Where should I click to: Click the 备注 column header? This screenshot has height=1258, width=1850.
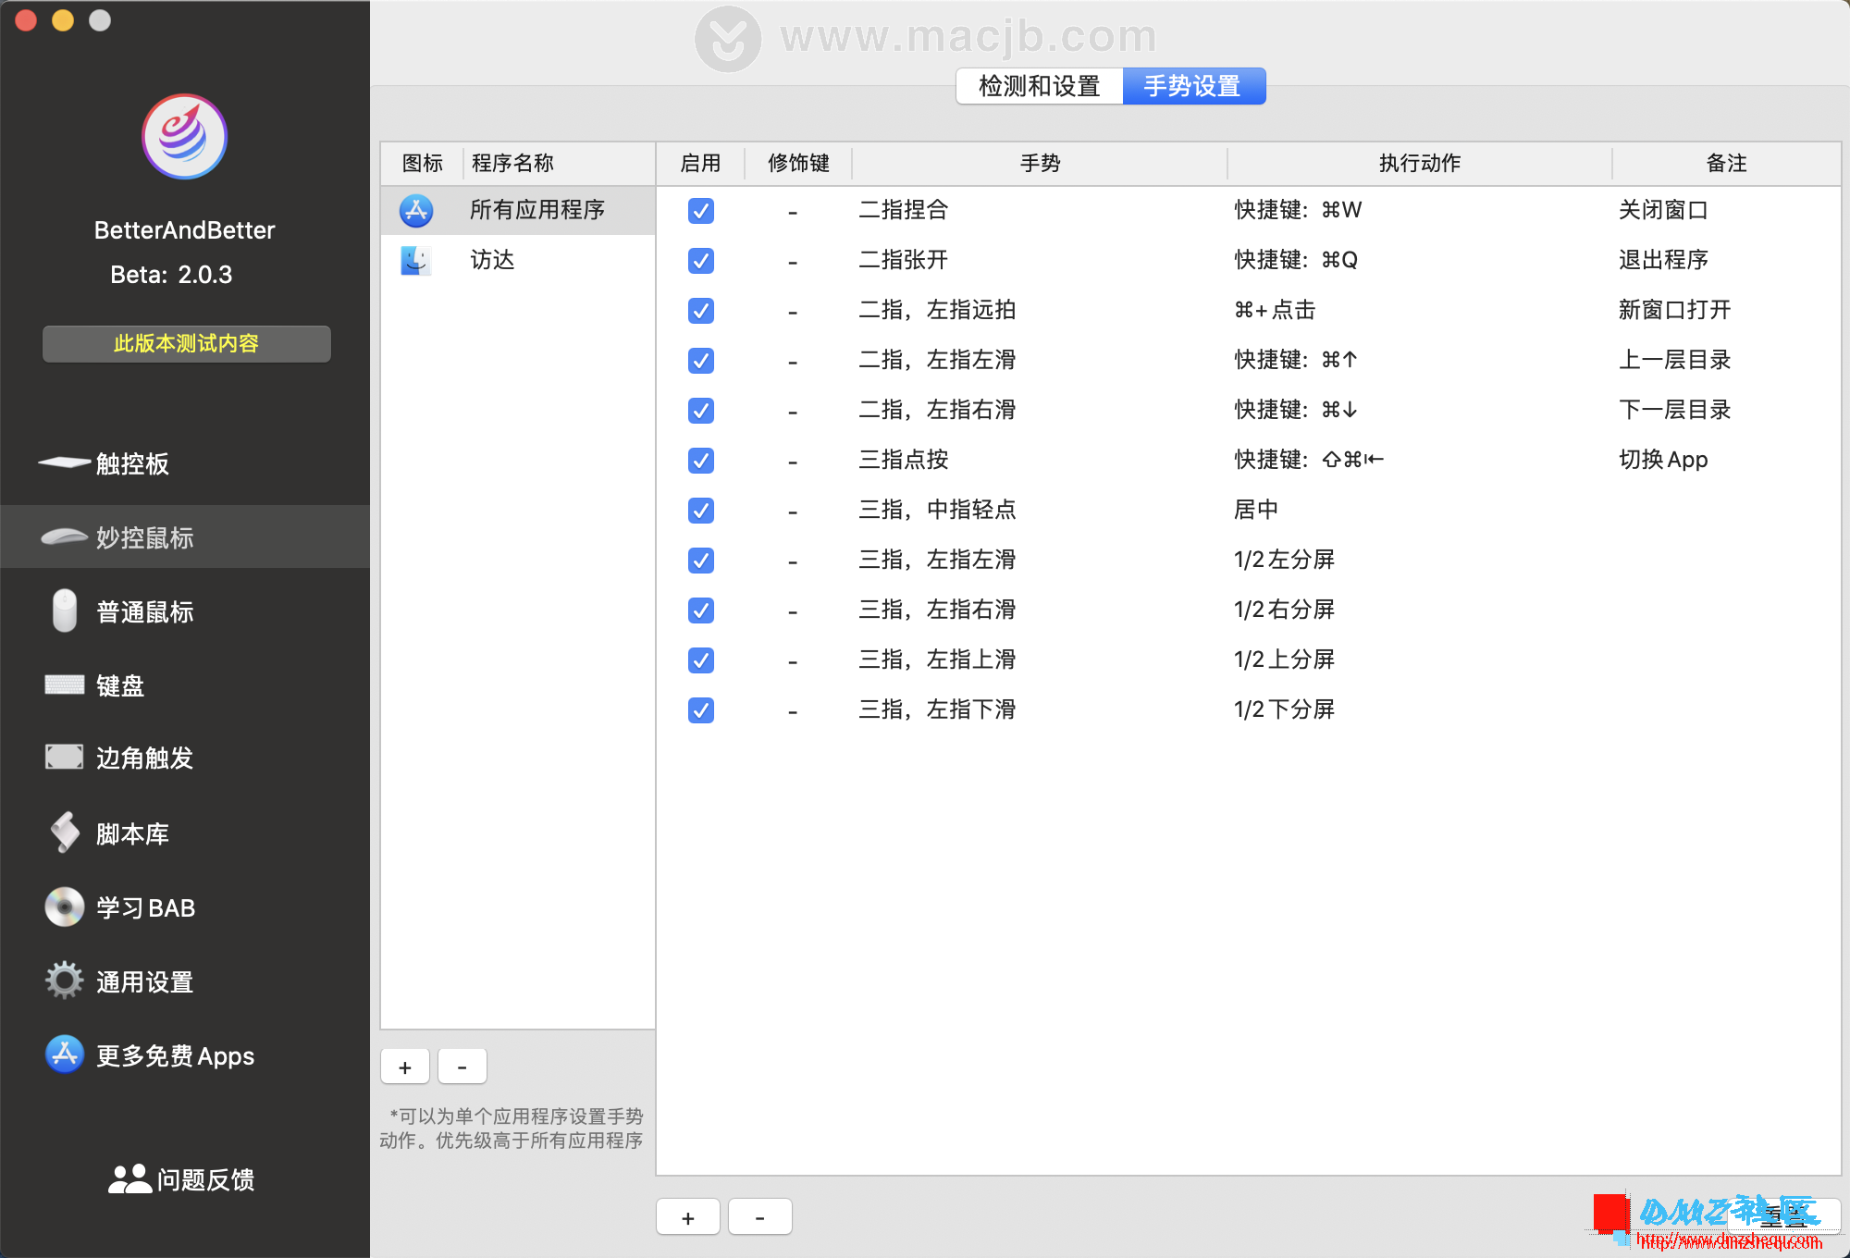coord(1726,164)
